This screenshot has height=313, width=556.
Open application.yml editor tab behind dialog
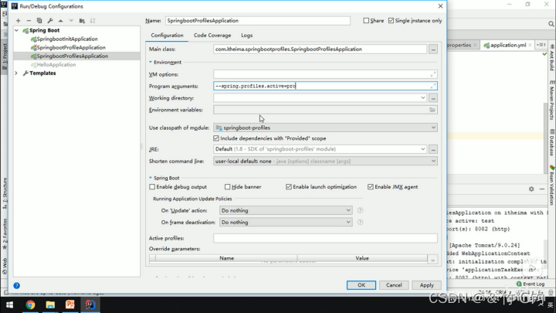pos(508,45)
